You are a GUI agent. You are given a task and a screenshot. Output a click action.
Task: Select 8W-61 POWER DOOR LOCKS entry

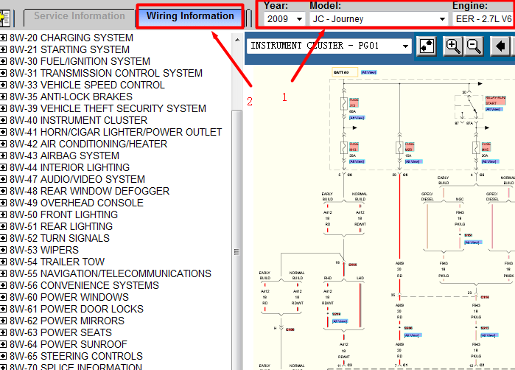(x=77, y=310)
